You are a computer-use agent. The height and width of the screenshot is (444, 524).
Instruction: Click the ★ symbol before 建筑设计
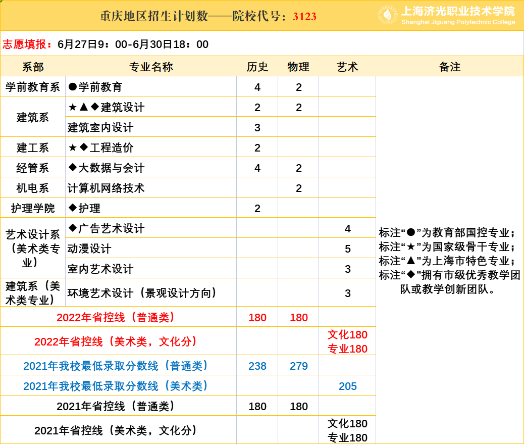pos(72,107)
